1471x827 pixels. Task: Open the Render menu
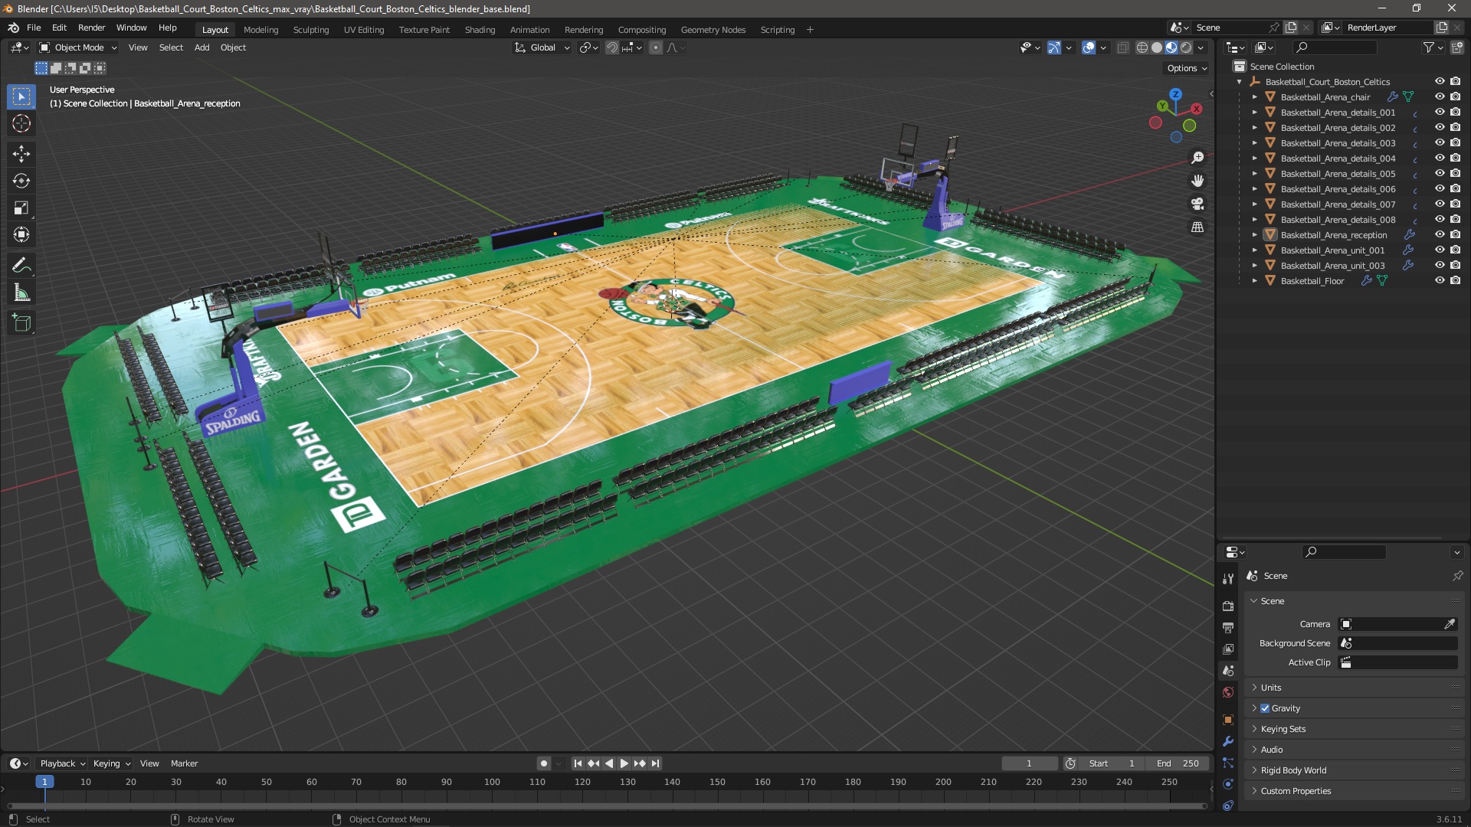click(91, 28)
